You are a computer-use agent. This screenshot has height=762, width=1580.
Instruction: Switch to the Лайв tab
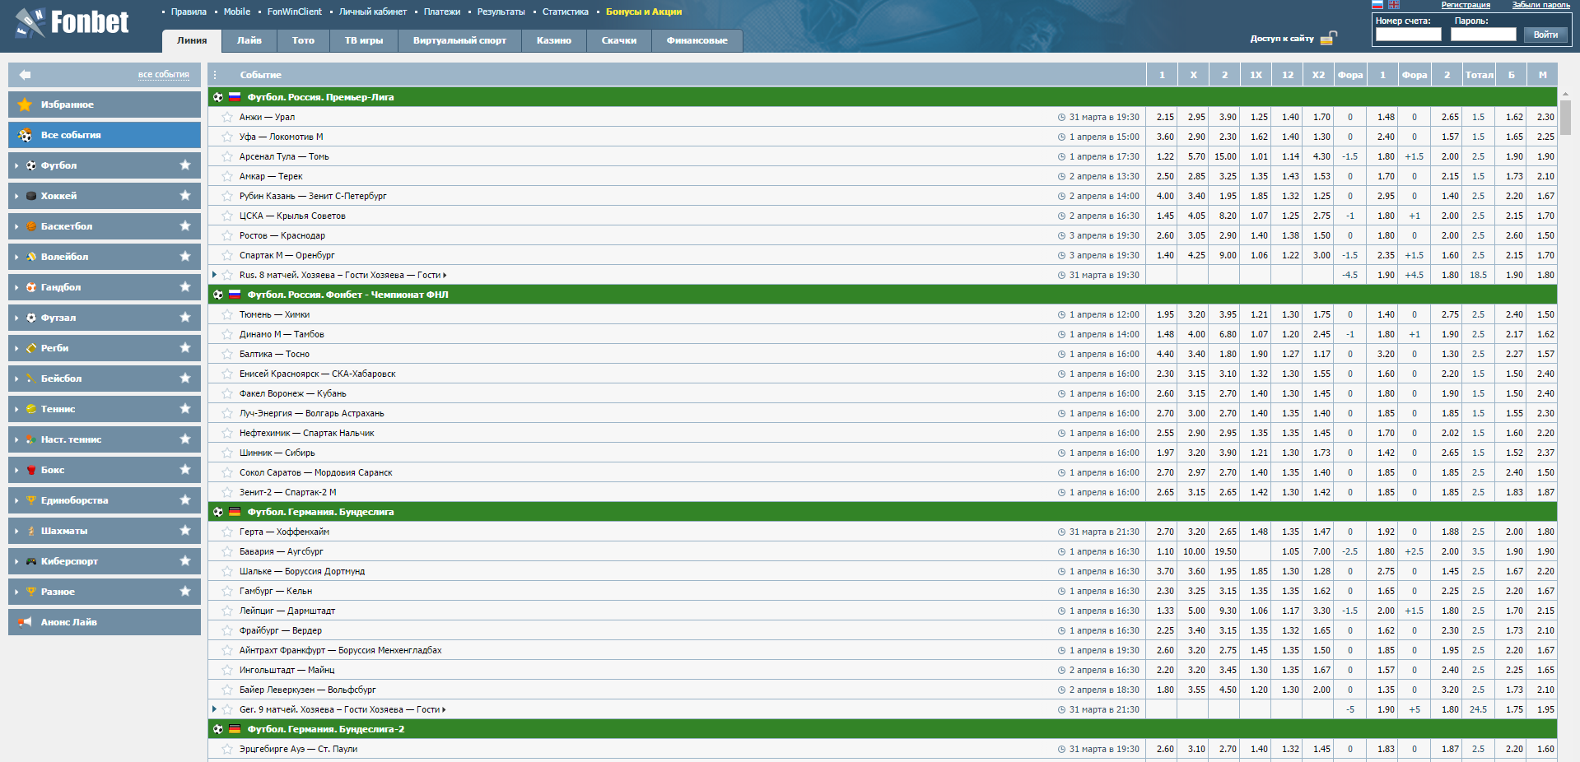click(249, 40)
